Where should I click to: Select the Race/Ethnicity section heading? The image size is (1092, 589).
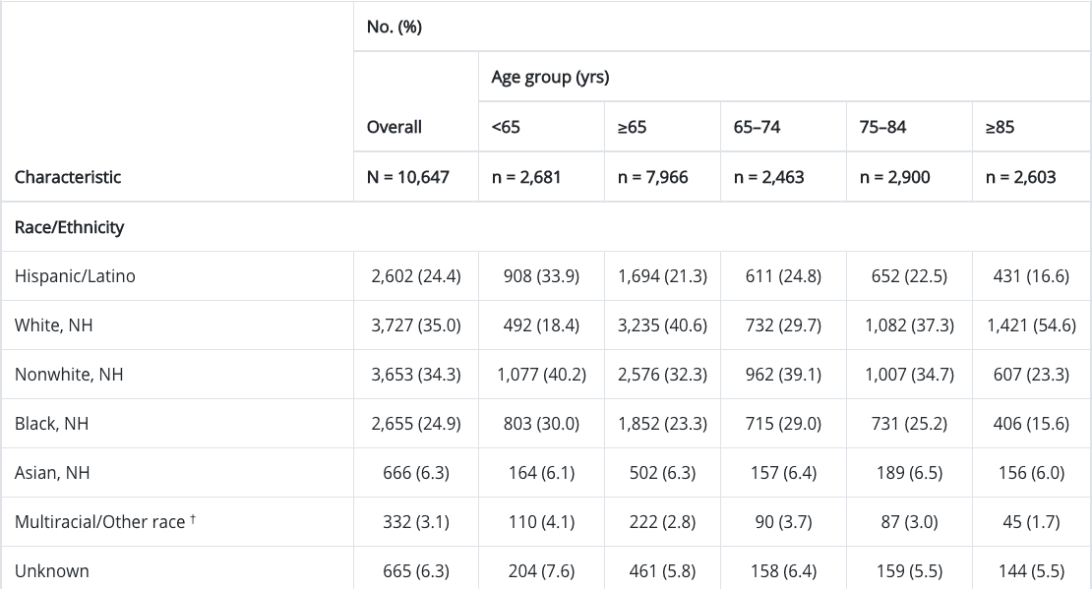tap(69, 227)
